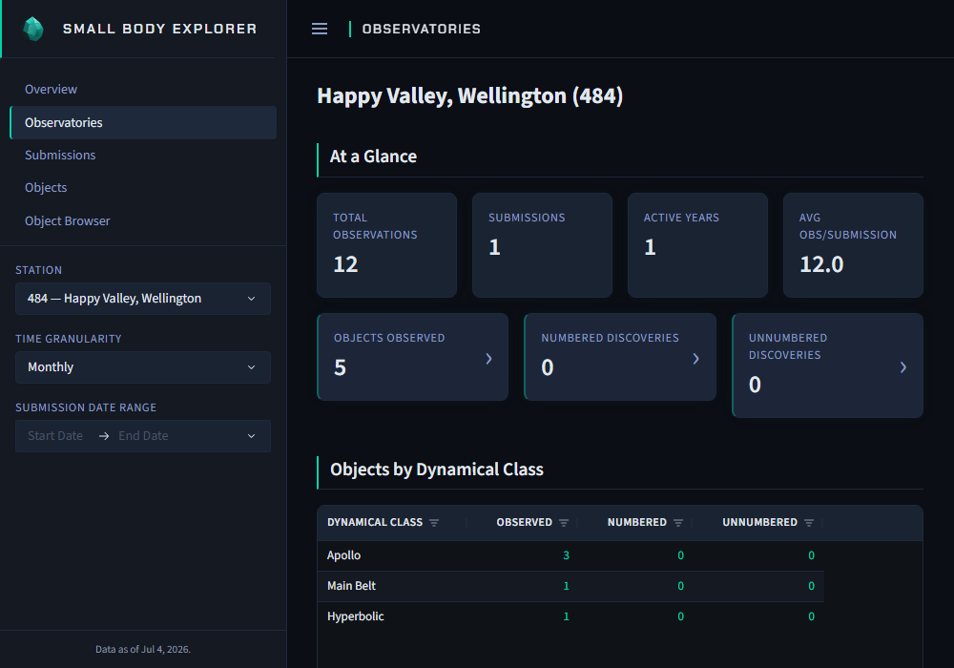The height and width of the screenshot is (668, 954).
Task: Click the At a Glance heading
Action: (373, 157)
